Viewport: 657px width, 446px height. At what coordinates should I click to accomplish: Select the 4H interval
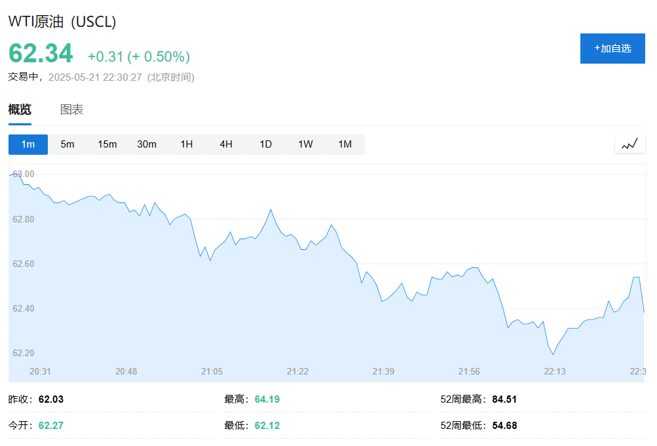pyautogui.click(x=226, y=144)
